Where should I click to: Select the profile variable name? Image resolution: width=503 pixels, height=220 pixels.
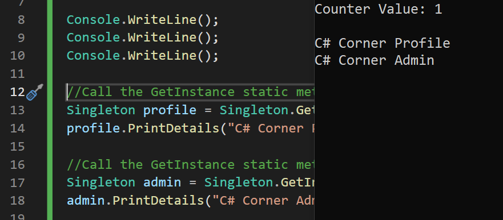click(170, 110)
